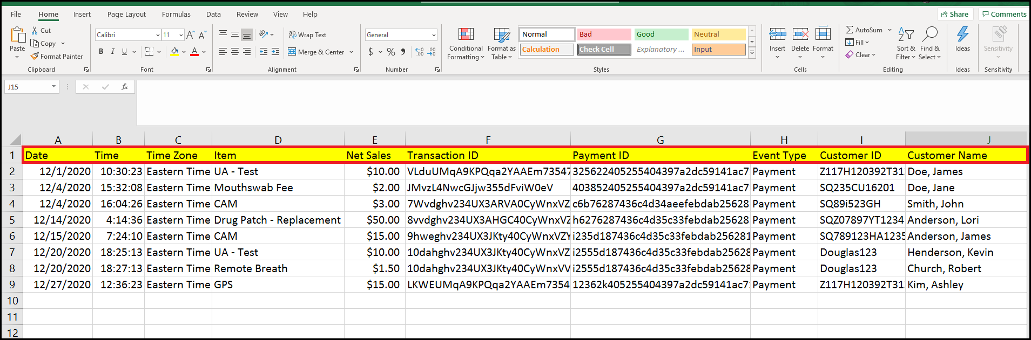
Task: Toggle Italic formatting
Action: point(113,52)
